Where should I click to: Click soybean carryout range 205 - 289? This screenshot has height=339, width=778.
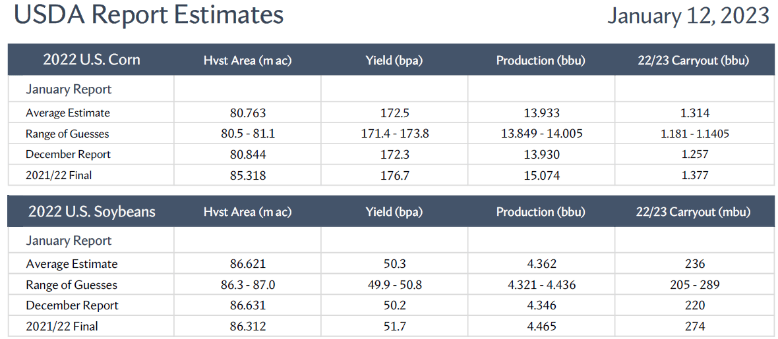pos(695,285)
